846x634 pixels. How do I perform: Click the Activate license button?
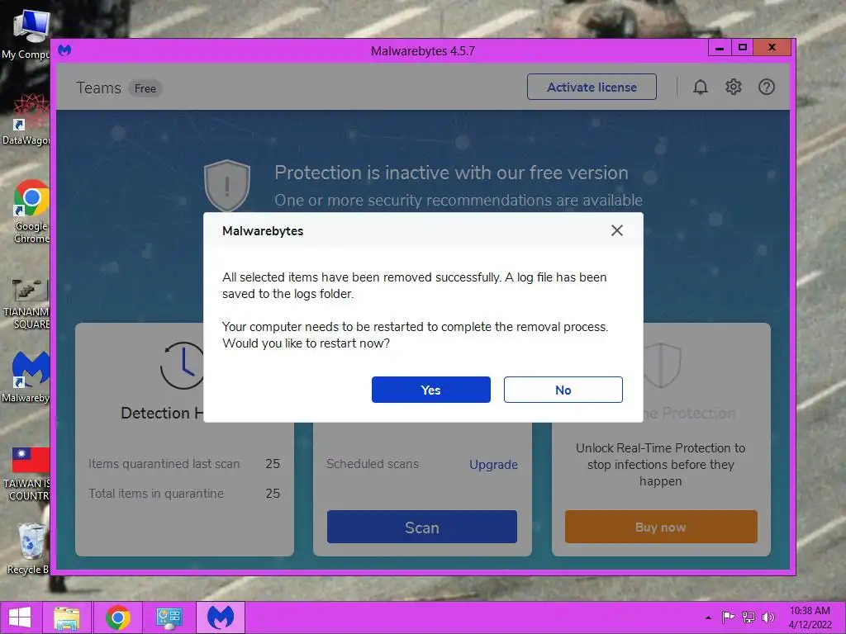pos(592,88)
